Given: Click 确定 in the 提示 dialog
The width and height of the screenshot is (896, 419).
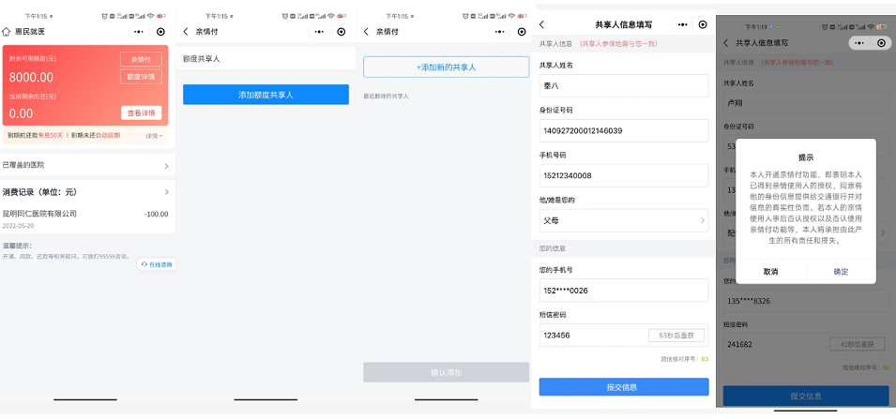Looking at the screenshot, I should [x=841, y=271].
